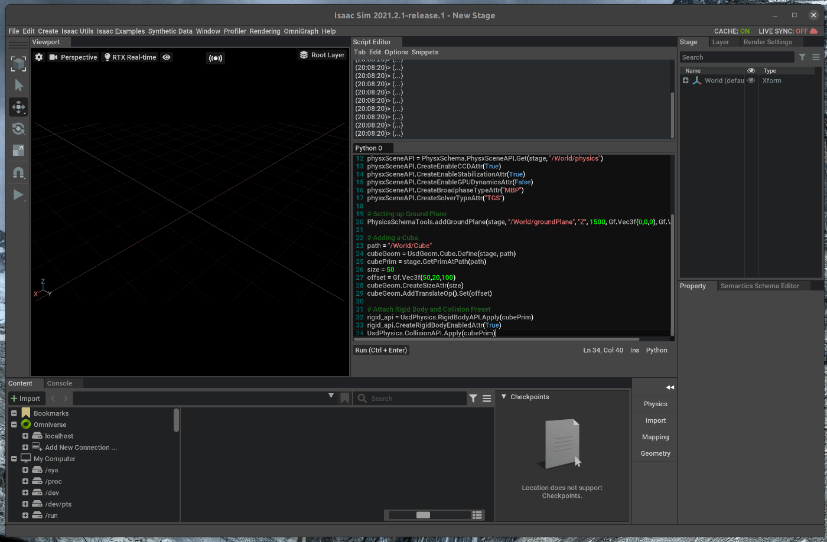Select the Python 0 script tab
This screenshot has height=542, width=827.
369,148
